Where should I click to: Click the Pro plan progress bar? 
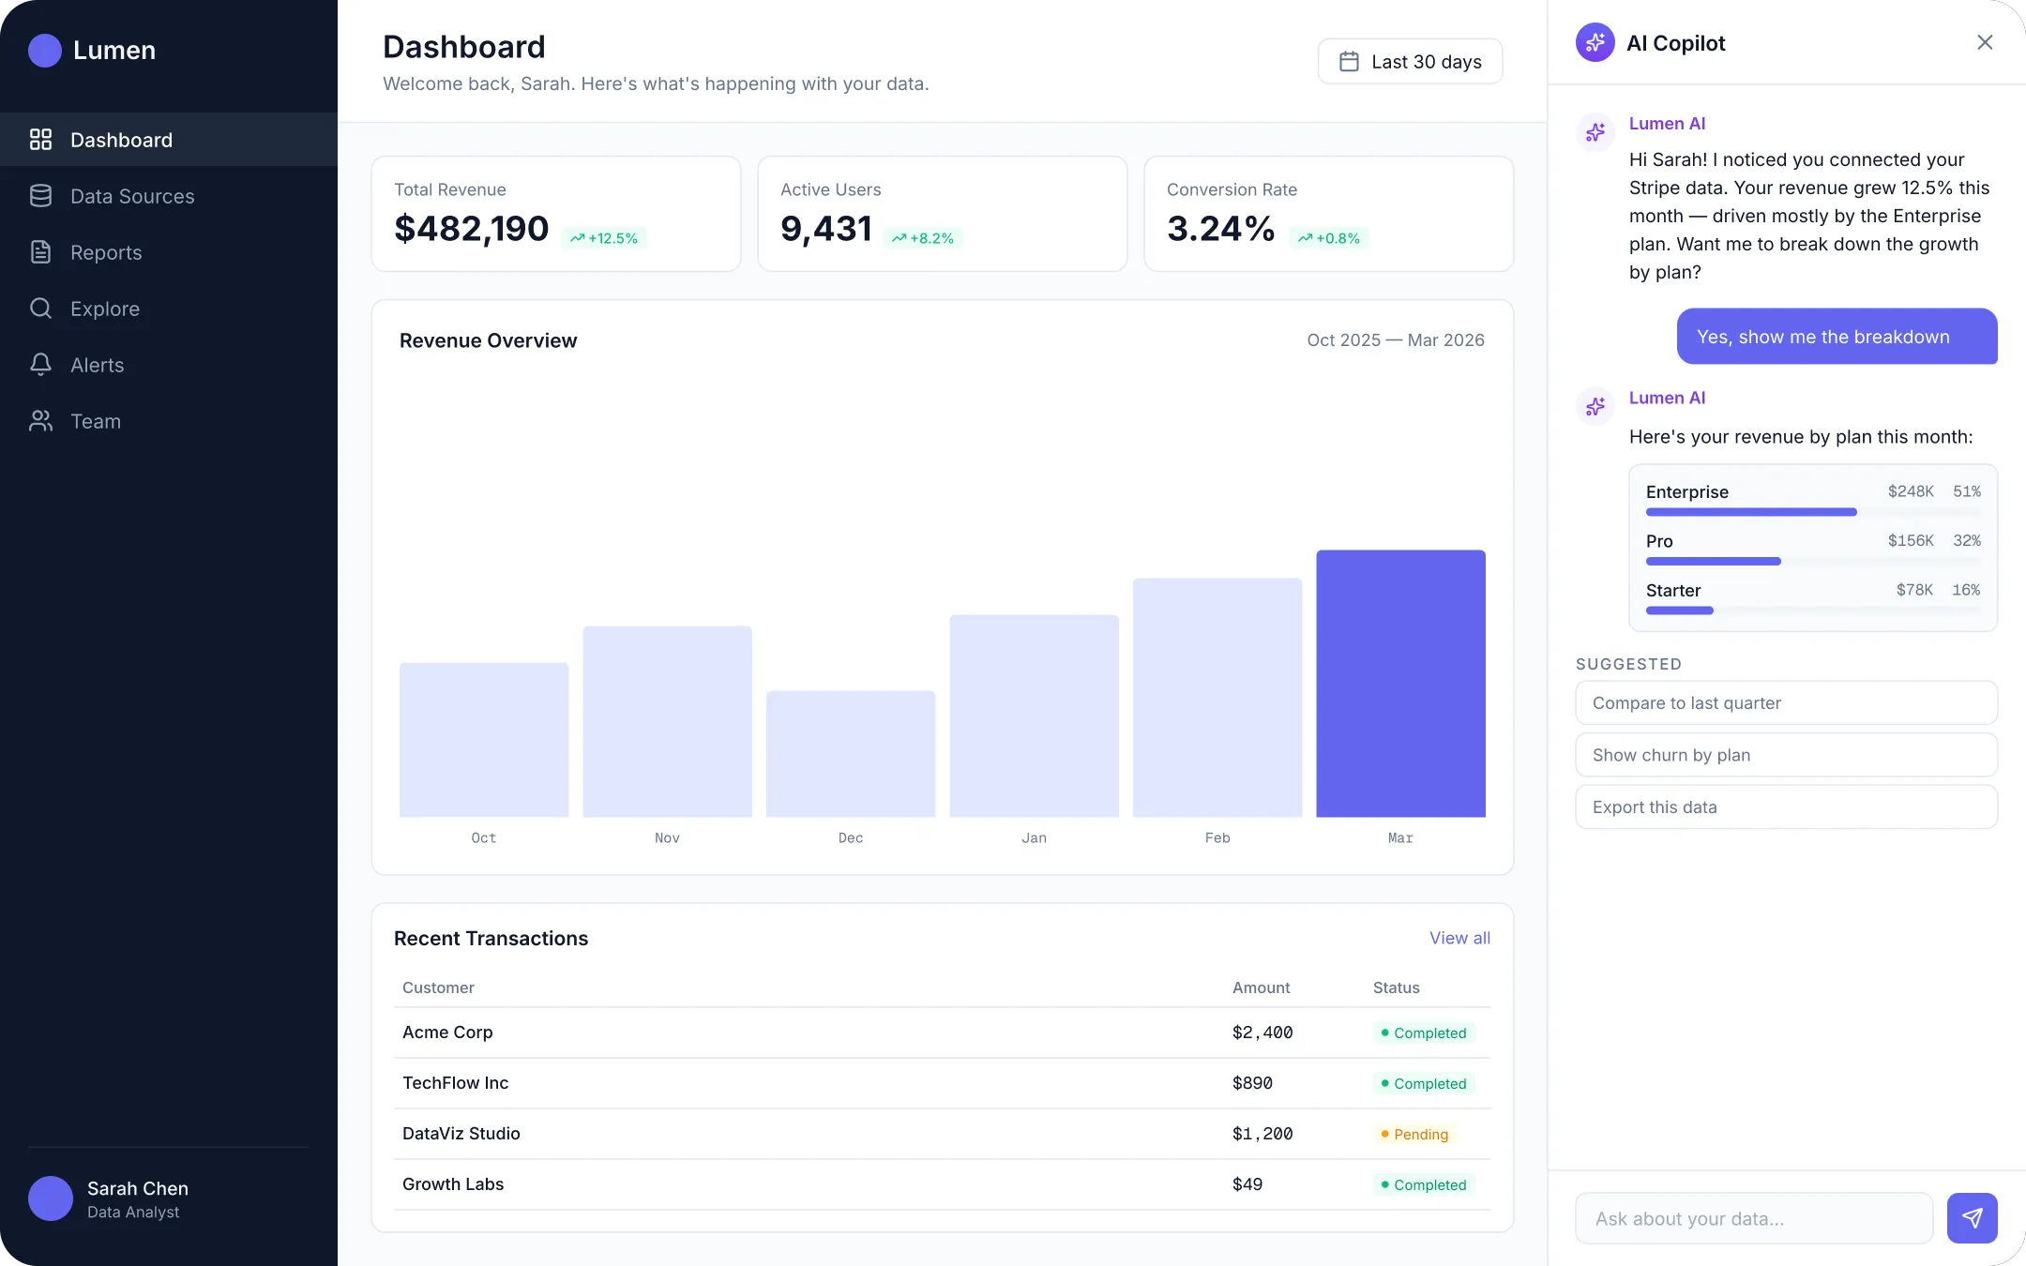(x=1813, y=562)
